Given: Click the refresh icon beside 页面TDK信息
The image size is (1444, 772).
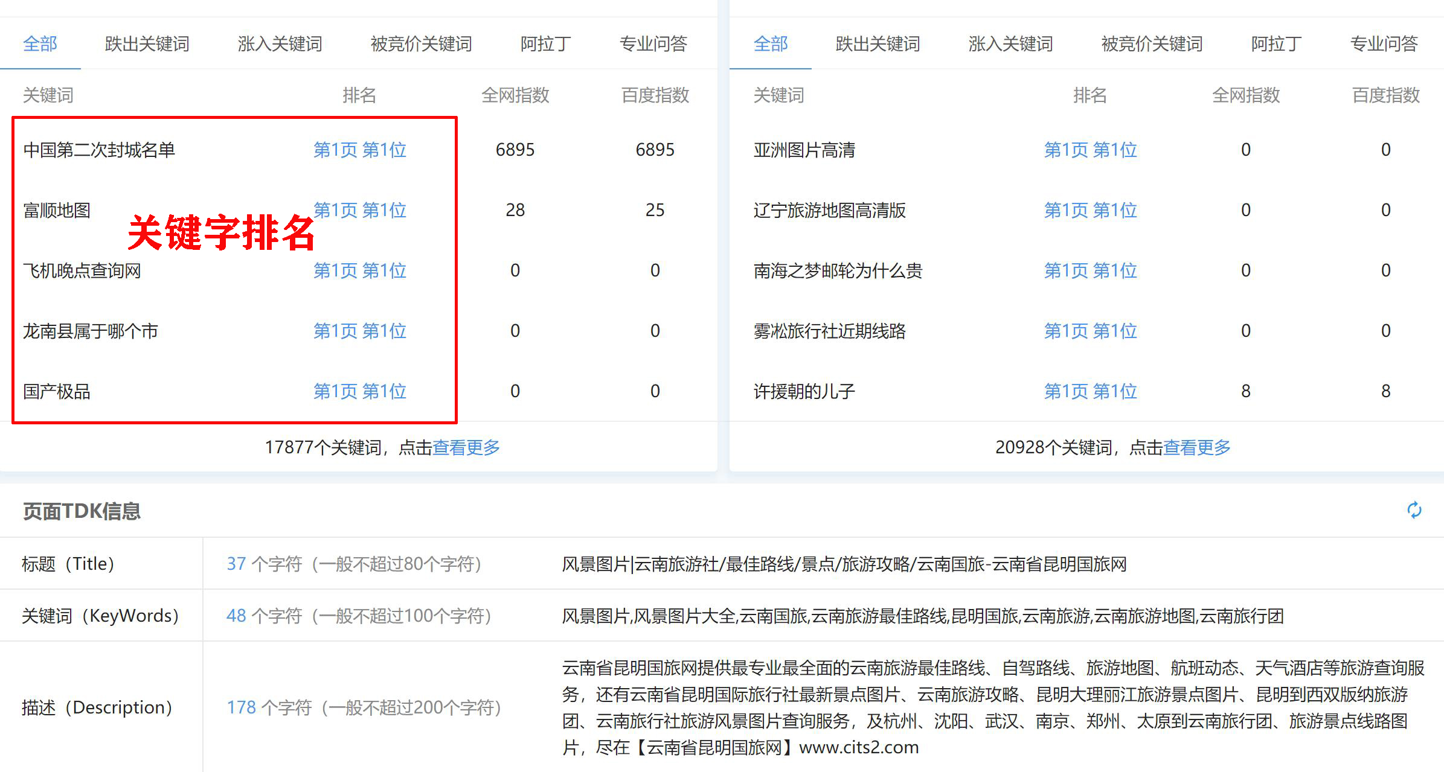Looking at the screenshot, I should (1414, 510).
